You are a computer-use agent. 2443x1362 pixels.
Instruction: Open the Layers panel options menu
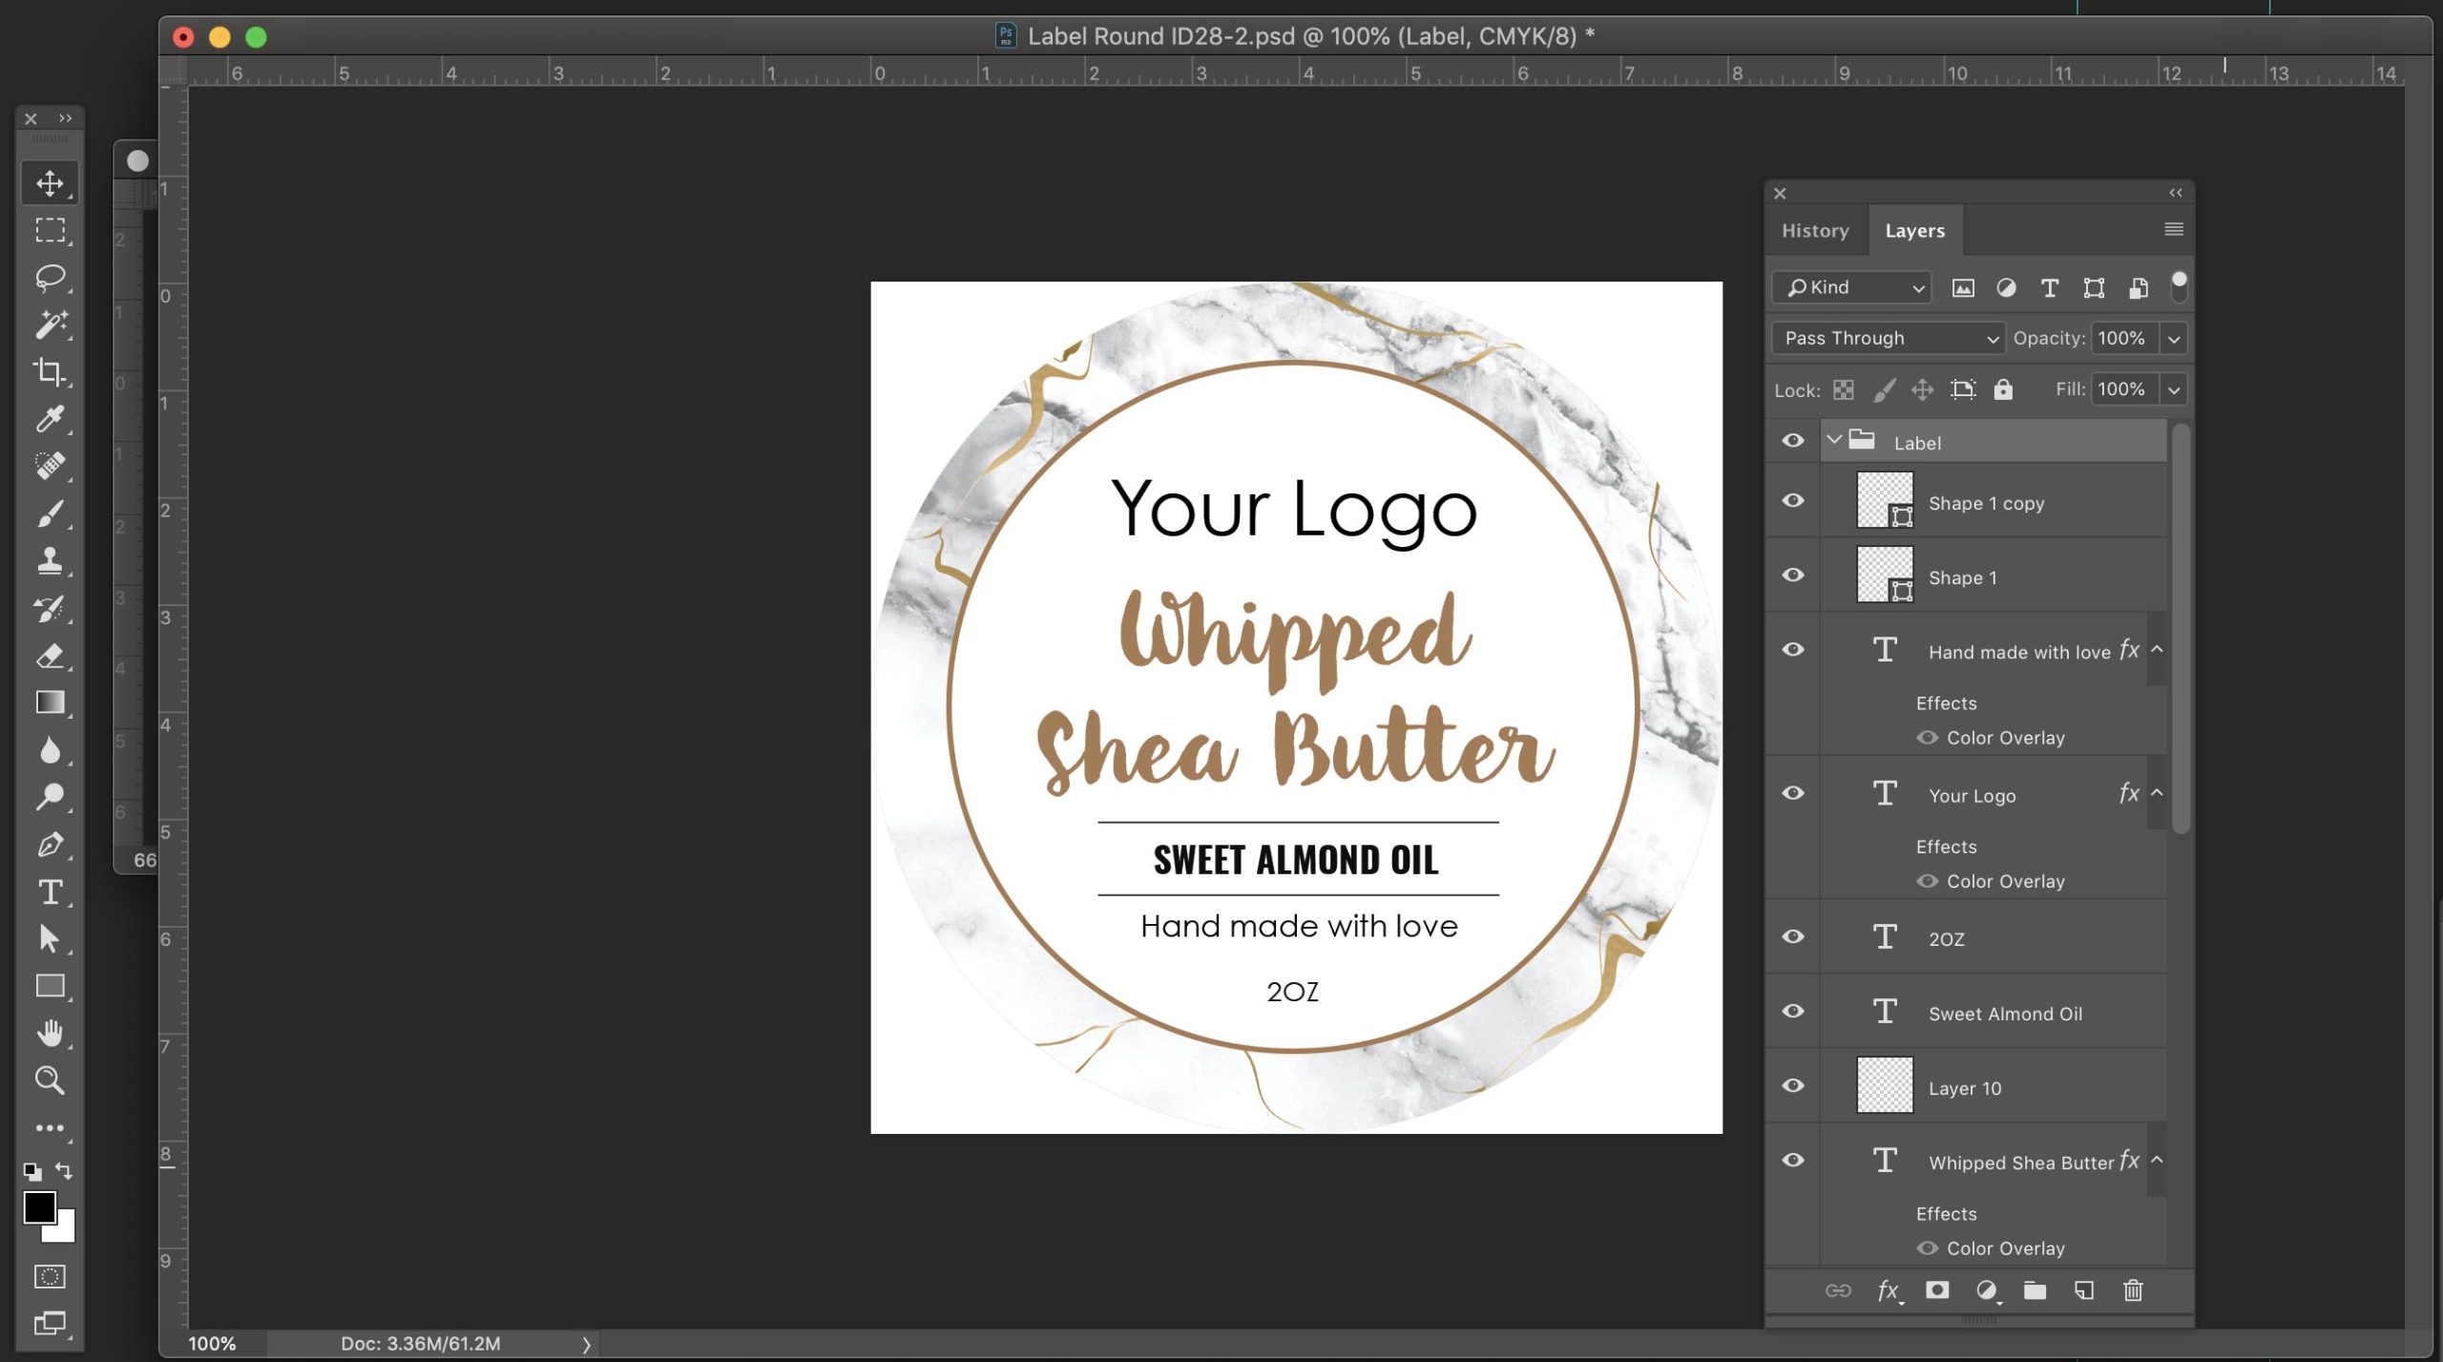[x=2173, y=229]
